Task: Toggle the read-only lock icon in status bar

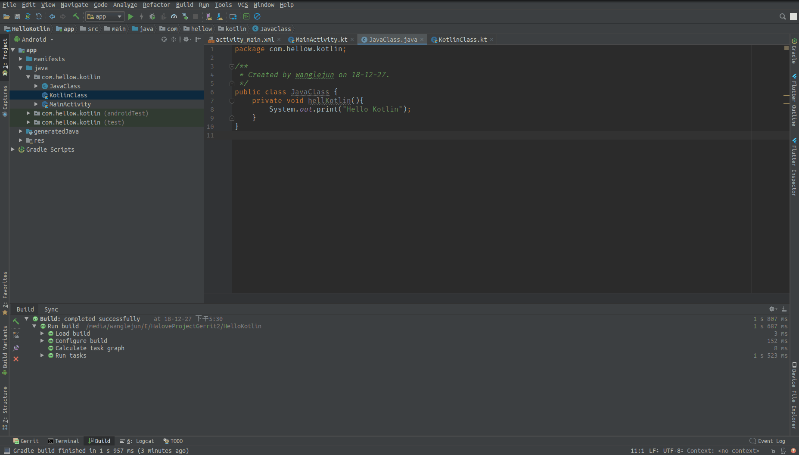Action: point(773,451)
